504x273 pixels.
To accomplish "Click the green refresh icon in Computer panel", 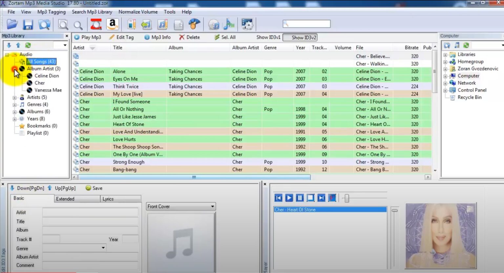I will (466, 45).
